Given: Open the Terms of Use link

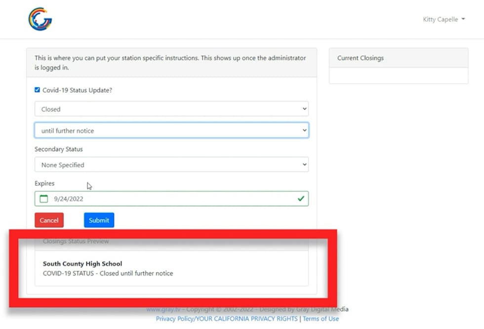Looking at the screenshot, I should tap(321, 319).
